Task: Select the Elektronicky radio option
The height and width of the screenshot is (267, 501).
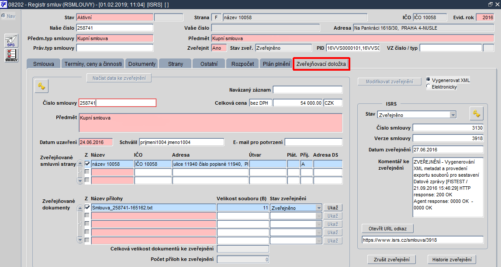Action: 428,86
